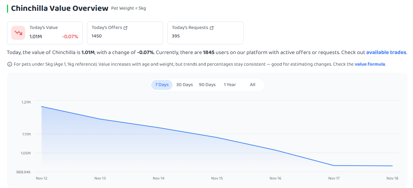
Task: Switch chart to 90 Days
Action: coord(207,85)
